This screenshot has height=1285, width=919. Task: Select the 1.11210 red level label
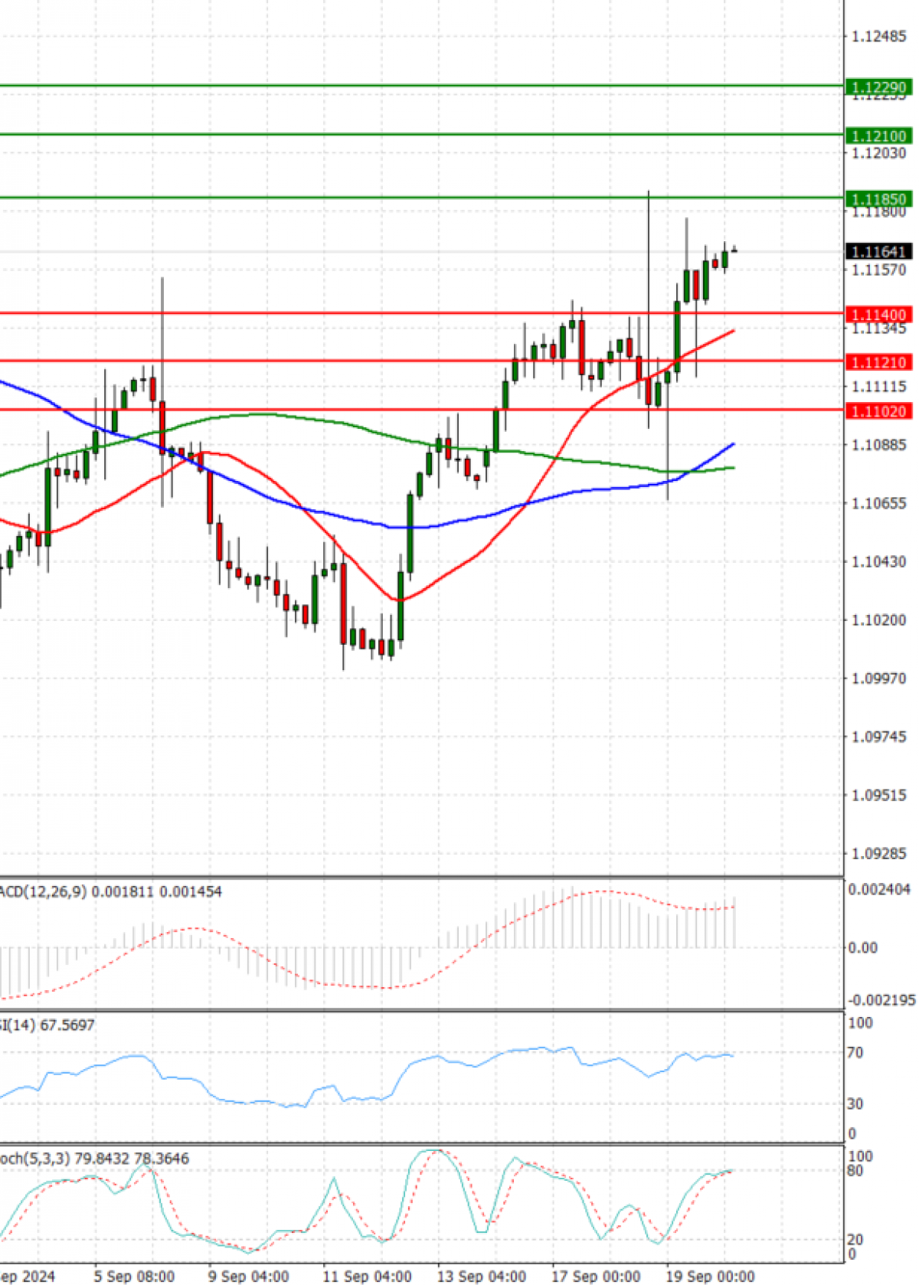[878, 362]
